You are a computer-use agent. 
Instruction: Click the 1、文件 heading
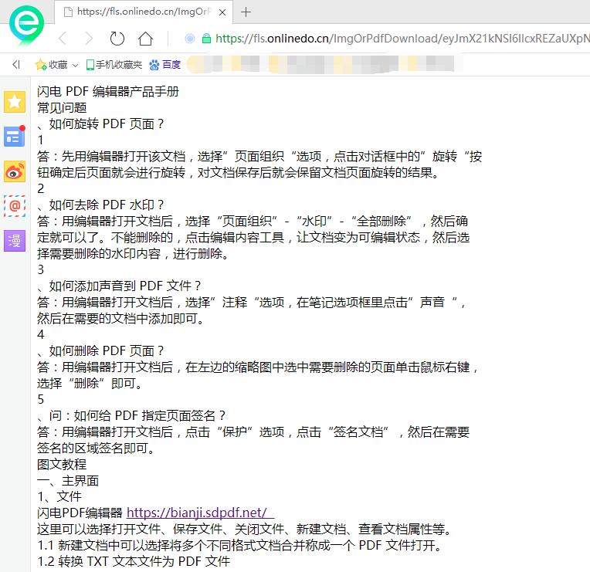click(x=59, y=496)
